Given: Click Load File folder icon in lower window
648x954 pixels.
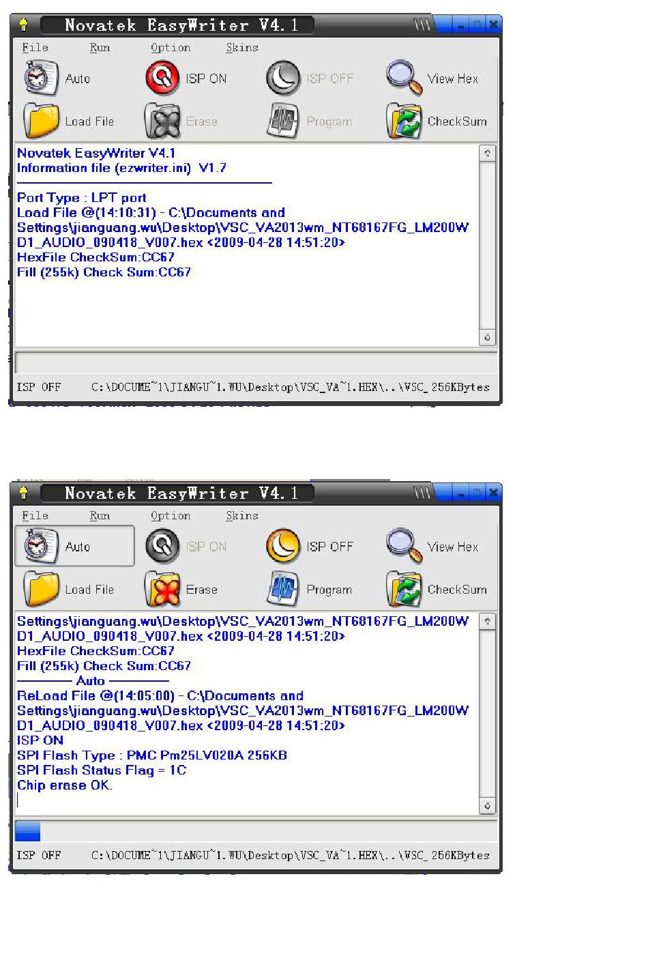Looking at the screenshot, I should coord(41,589).
